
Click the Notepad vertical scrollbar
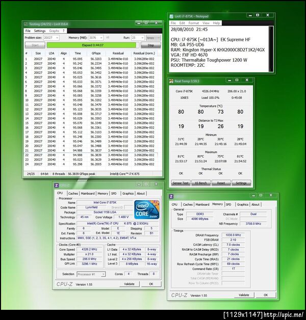(271, 49)
